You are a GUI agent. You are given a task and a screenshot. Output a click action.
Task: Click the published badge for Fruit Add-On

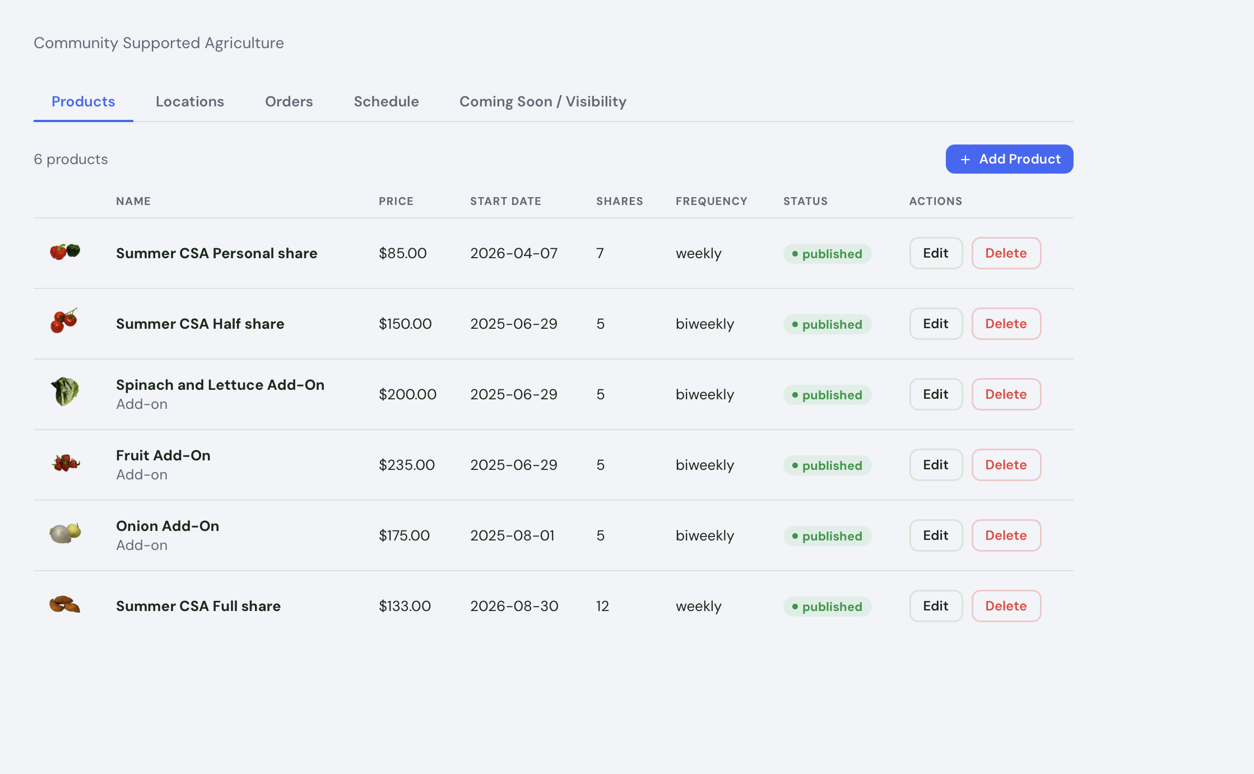[x=827, y=465]
